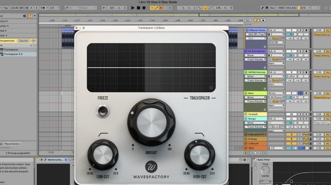Open the quantization 1/4 dropdown
Viewport: 331px width, 185px height.
pyautogui.click(x=54, y=8)
